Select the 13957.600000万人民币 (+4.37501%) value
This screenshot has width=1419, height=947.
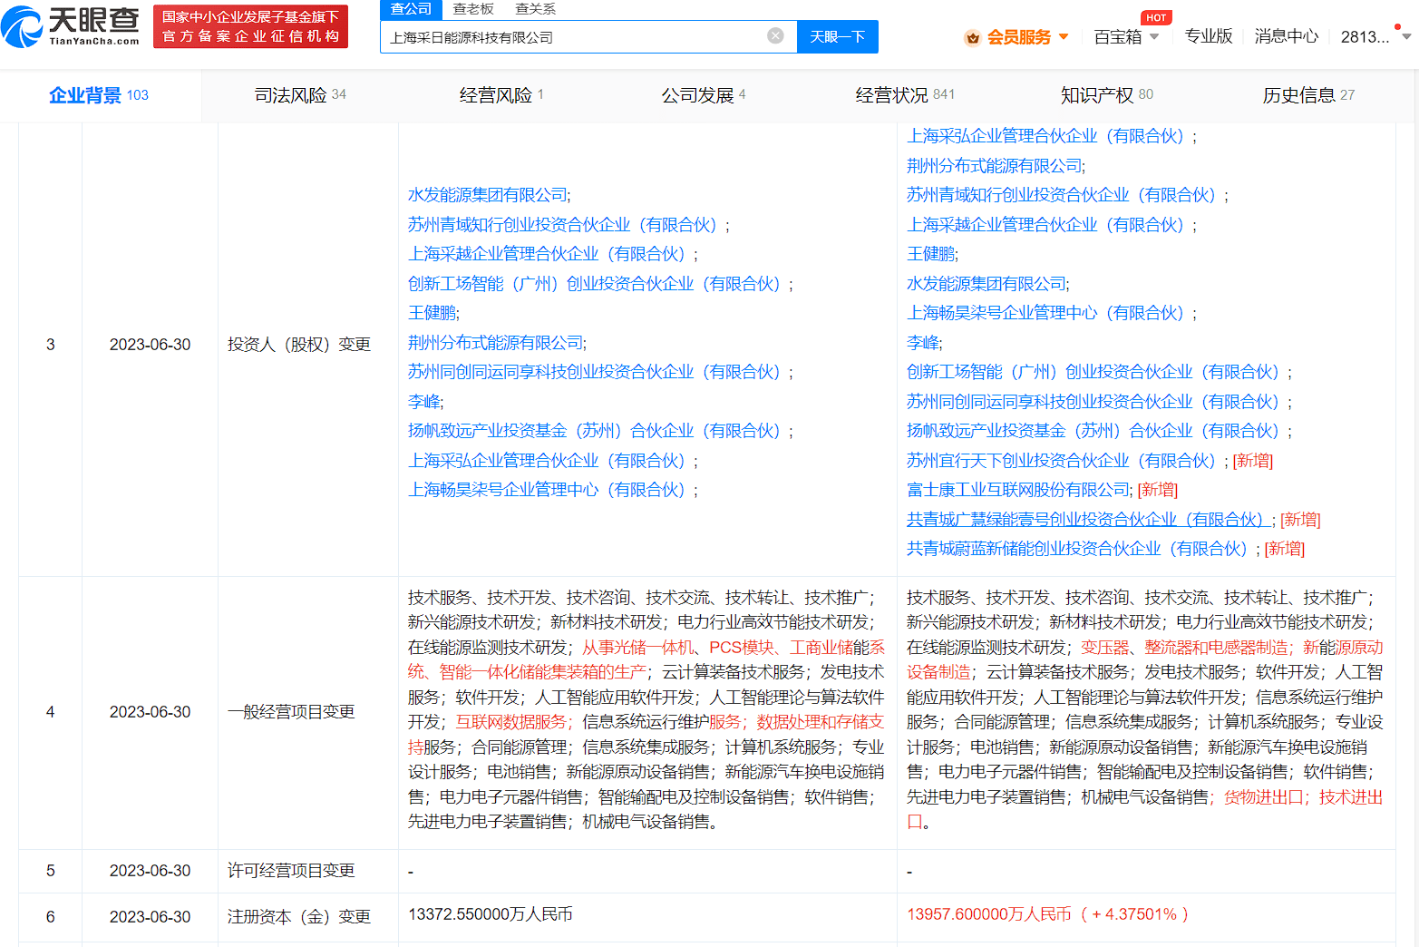1047,914
